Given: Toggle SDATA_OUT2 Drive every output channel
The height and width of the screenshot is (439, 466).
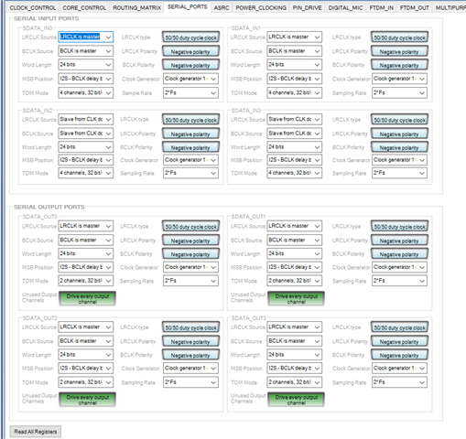Looking at the screenshot, I should click(x=87, y=400).
